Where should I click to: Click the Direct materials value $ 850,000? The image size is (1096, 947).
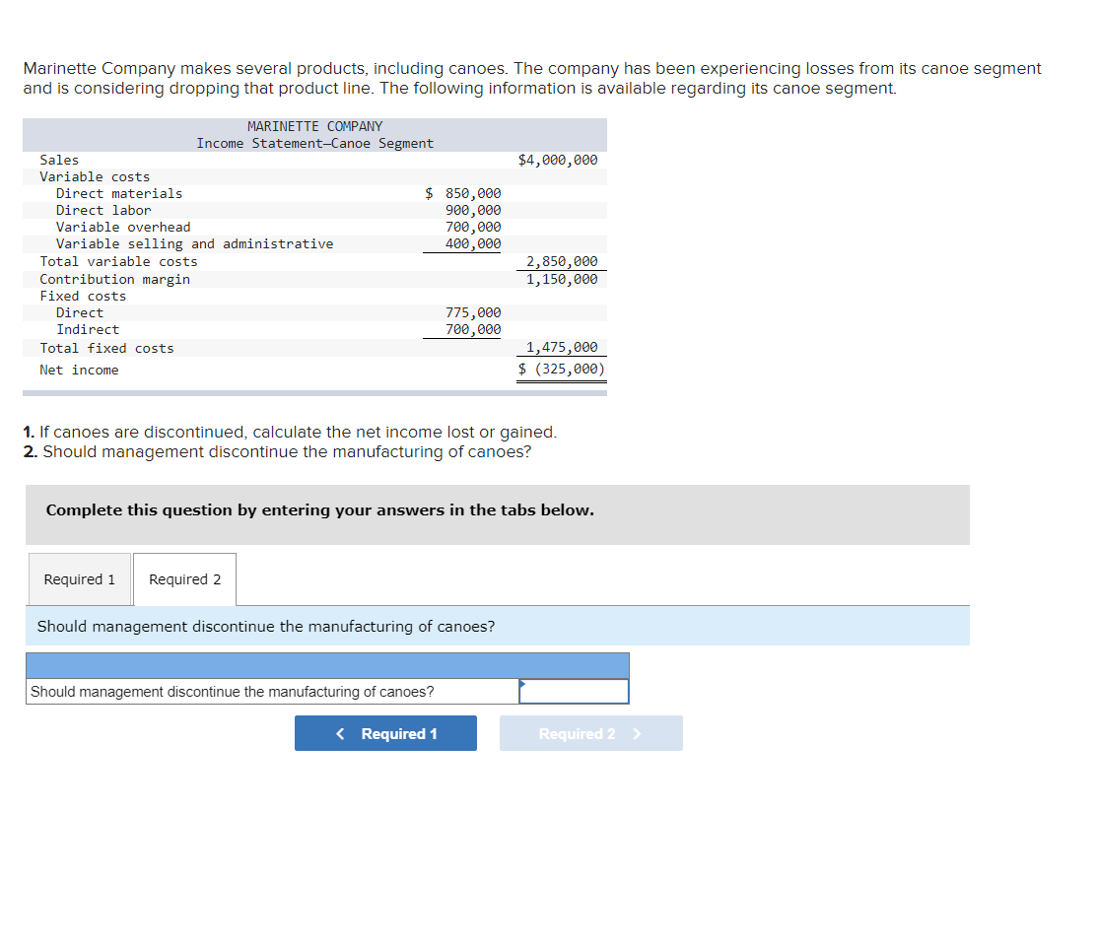pos(462,193)
